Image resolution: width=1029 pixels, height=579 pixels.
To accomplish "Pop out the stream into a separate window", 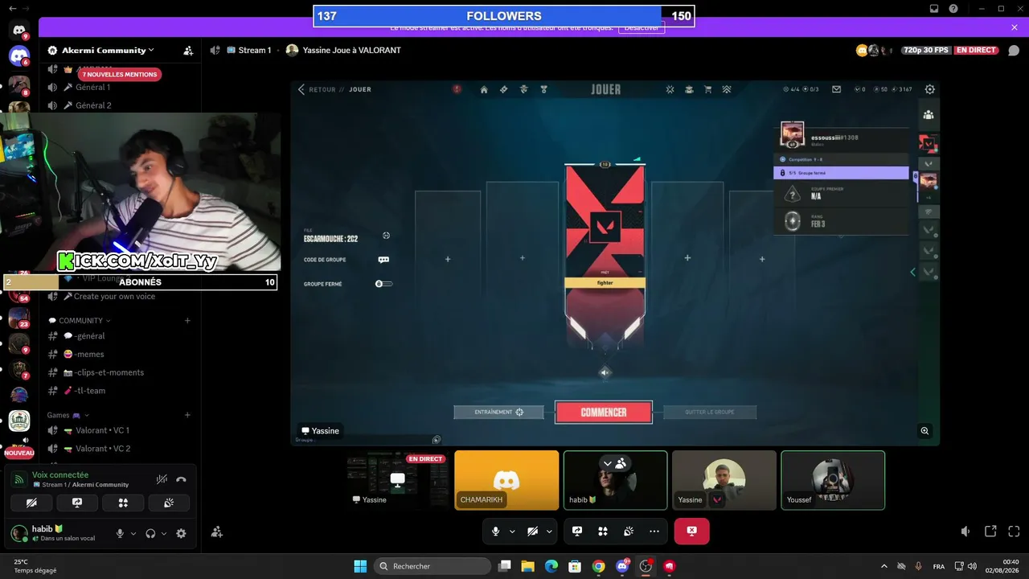I will pos(990,532).
